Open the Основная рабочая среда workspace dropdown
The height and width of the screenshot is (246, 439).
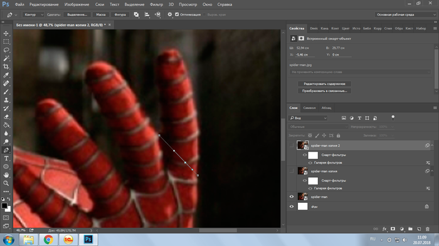pos(405,14)
